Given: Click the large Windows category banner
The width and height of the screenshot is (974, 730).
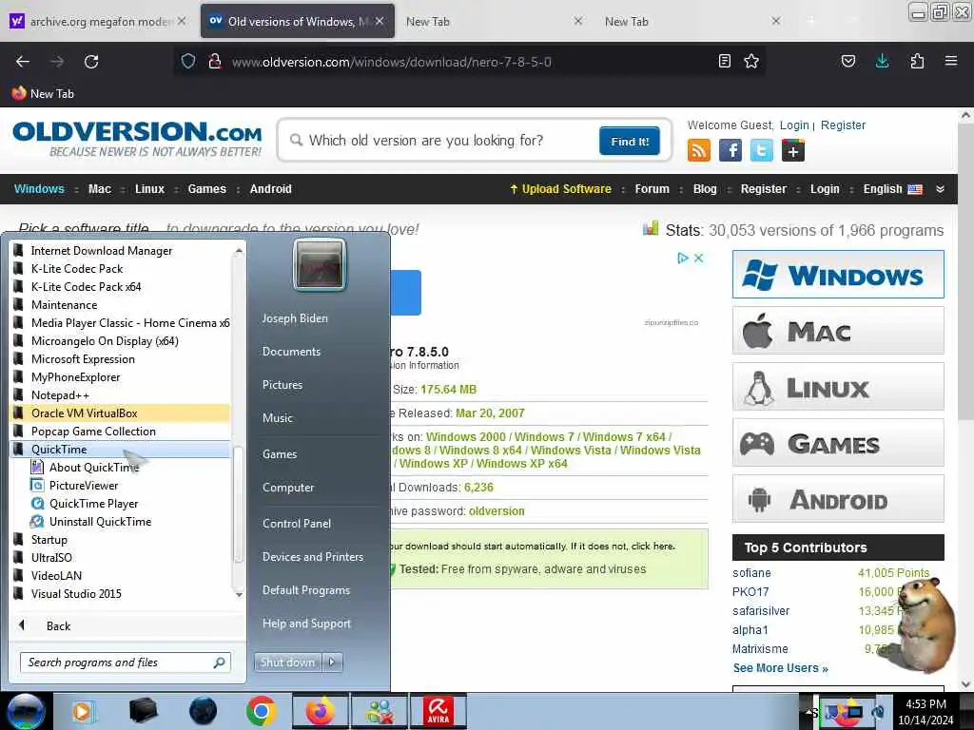Looking at the screenshot, I should pyautogui.click(x=838, y=275).
